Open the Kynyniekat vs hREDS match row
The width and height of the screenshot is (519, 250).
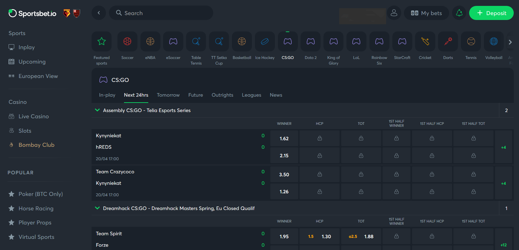180,147
